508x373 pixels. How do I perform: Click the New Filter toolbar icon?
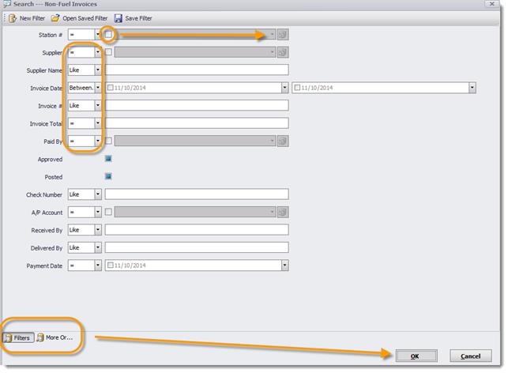(x=13, y=17)
